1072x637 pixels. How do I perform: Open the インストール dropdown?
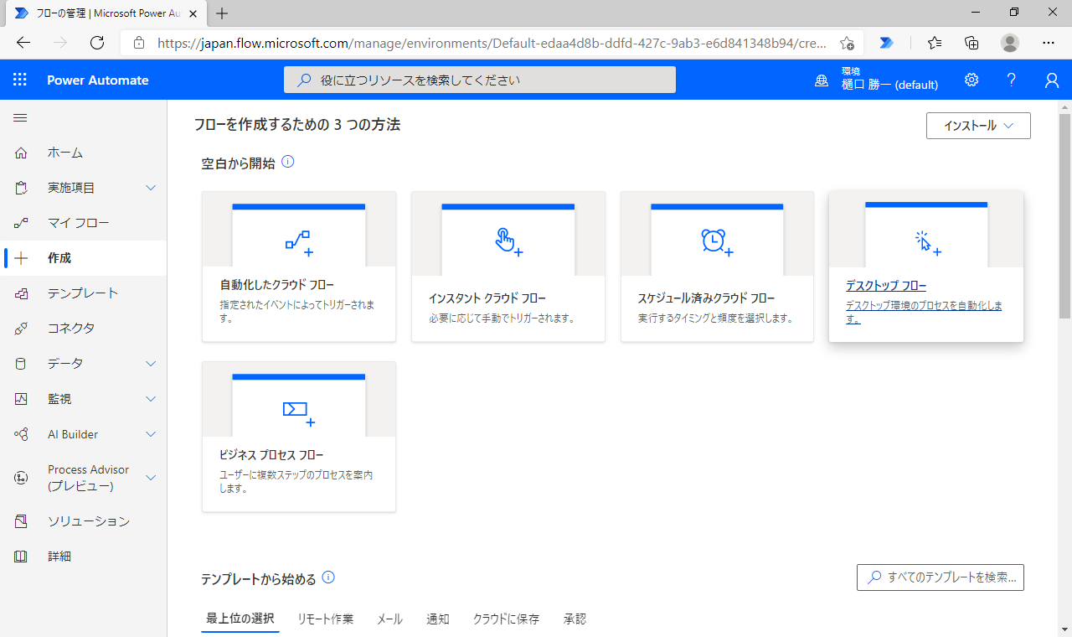[978, 126]
